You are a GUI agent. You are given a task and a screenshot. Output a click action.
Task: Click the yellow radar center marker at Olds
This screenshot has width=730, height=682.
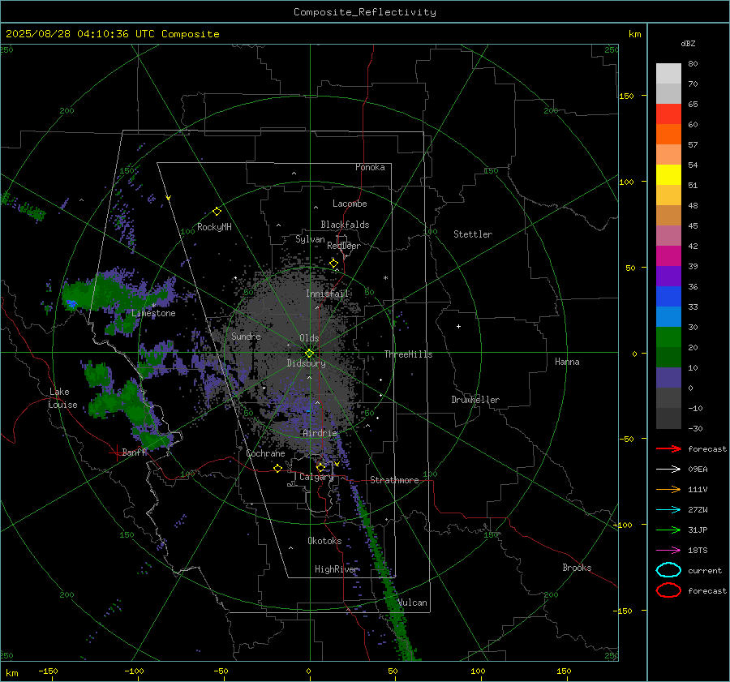pyautogui.click(x=309, y=354)
